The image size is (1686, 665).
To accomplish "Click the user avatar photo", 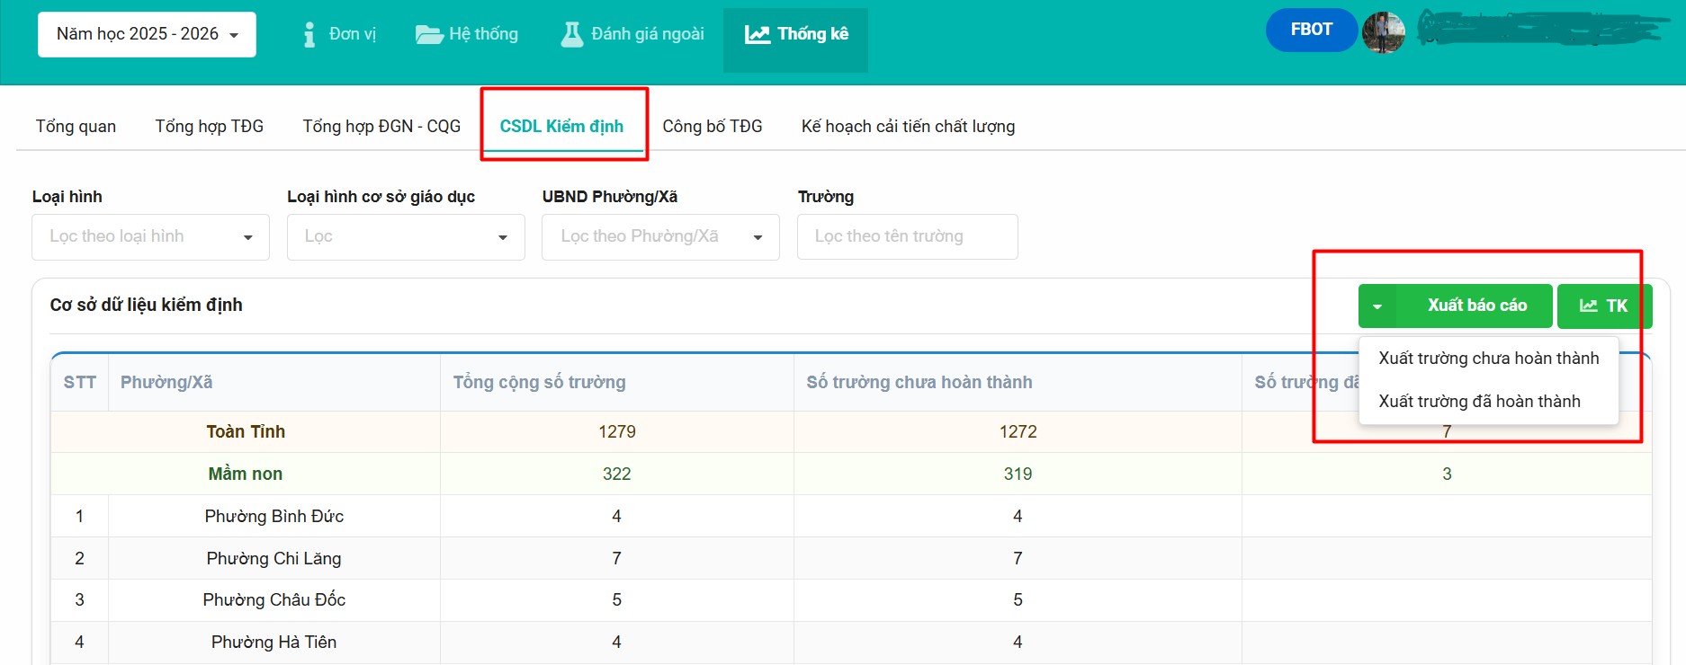I will pos(1383,32).
